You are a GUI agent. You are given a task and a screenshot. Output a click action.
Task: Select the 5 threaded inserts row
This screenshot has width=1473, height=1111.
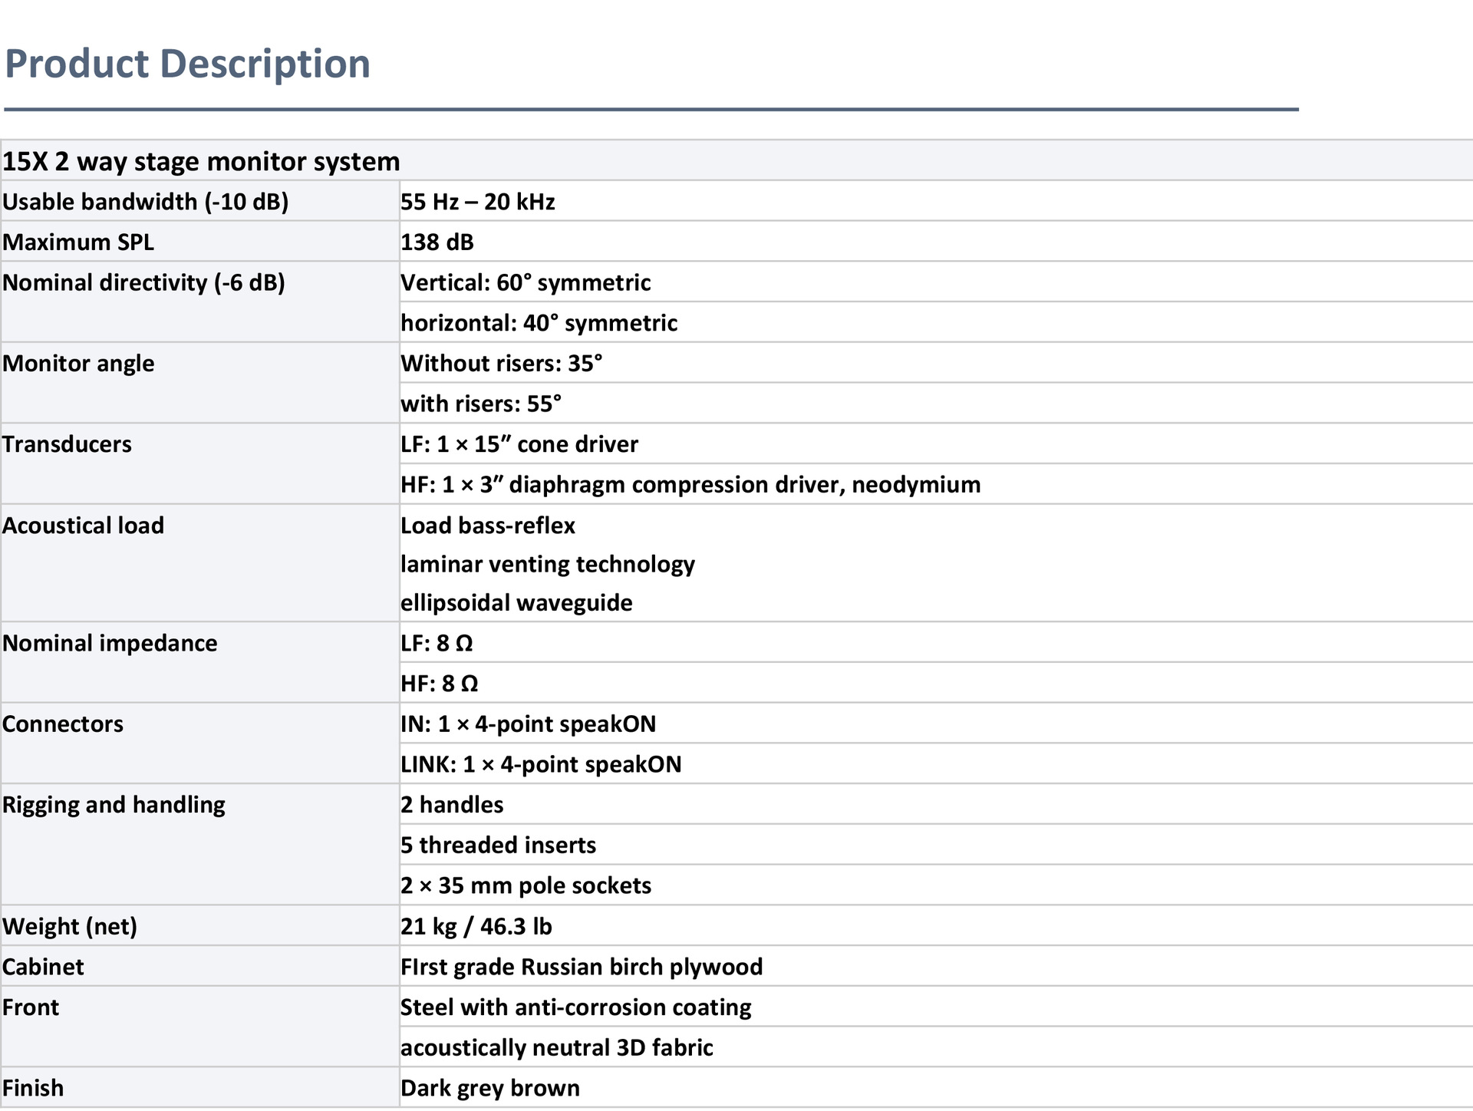click(x=498, y=845)
